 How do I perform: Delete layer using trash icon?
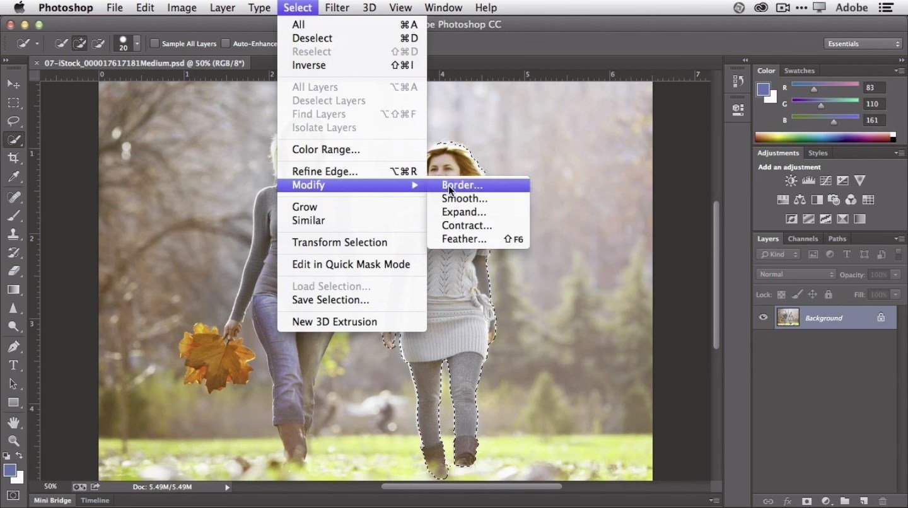[x=884, y=502]
